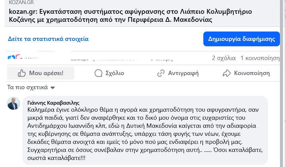Click the curved arrow icon beside Κοινοποίηση
The width and height of the screenshot is (286, 167).
227,73
